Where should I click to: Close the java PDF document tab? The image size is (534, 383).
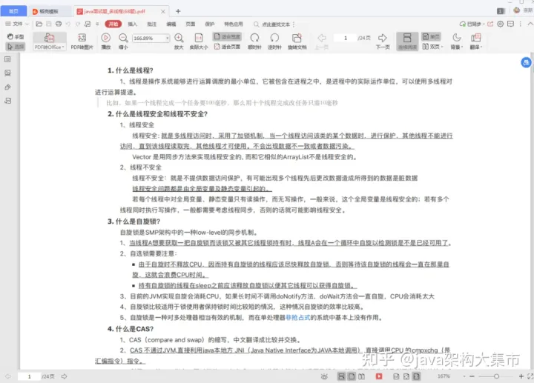(x=162, y=11)
